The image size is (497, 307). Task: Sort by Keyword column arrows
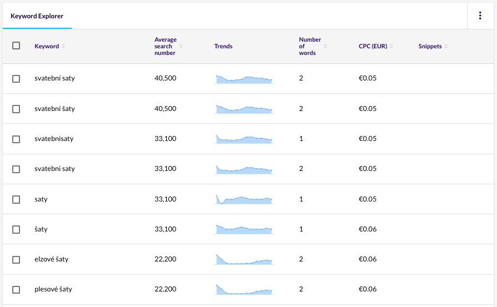[x=63, y=46]
